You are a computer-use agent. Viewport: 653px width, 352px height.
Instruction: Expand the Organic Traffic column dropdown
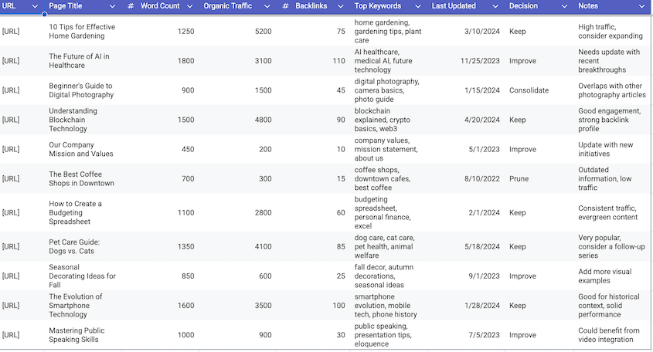pos(267,6)
